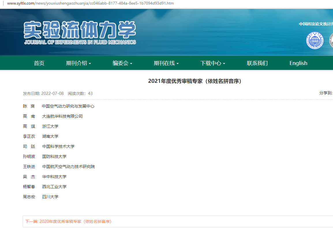This screenshot has width=333, height=235.
Task: Expand the 期刊在线 dropdown arrow
Action: coord(177,64)
